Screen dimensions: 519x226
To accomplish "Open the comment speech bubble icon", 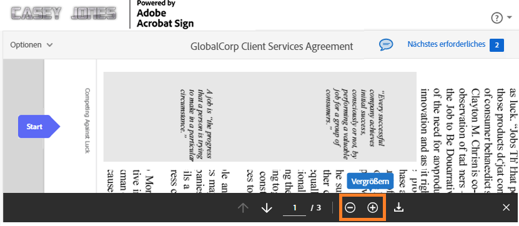I will point(386,45).
